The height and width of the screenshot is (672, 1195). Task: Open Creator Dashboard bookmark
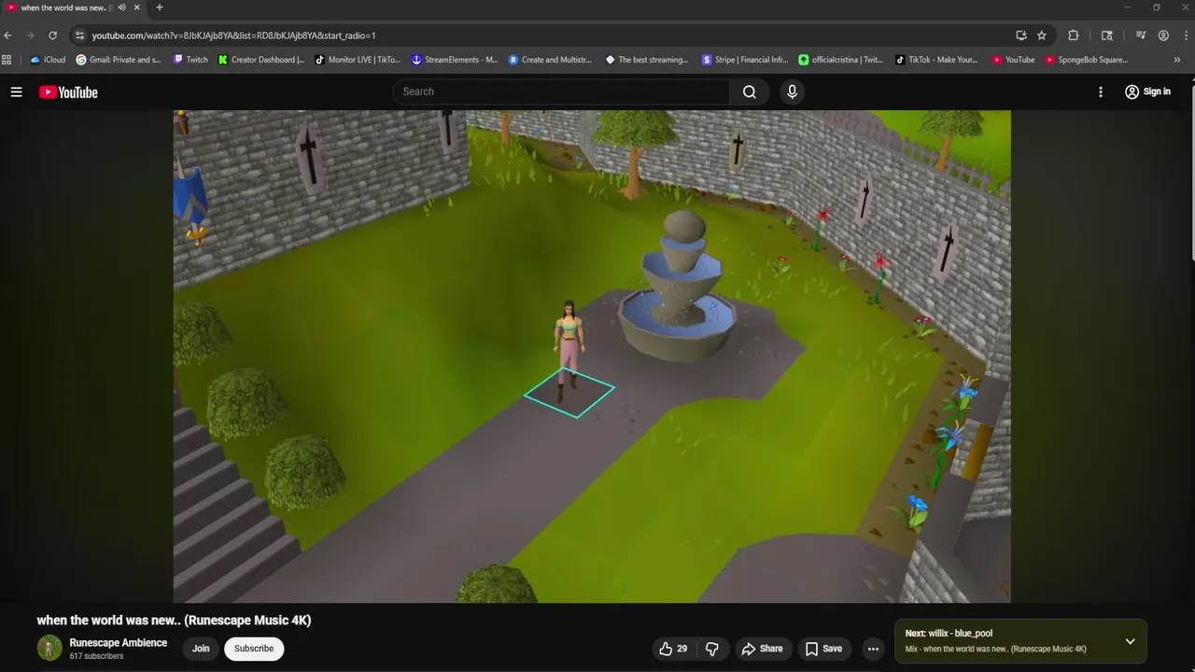(x=261, y=60)
